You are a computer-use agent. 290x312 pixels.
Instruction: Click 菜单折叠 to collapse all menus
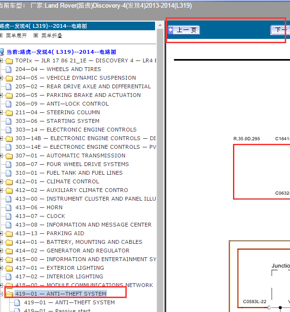tap(52, 36)
